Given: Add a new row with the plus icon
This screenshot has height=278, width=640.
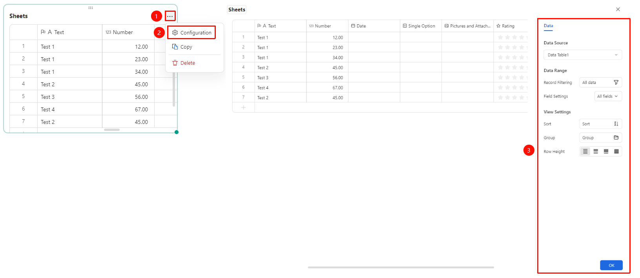Looking at the screenshot, I should 243,107.
